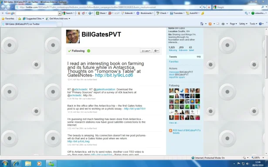Open the Translate toolbar menu

[177, 13]
